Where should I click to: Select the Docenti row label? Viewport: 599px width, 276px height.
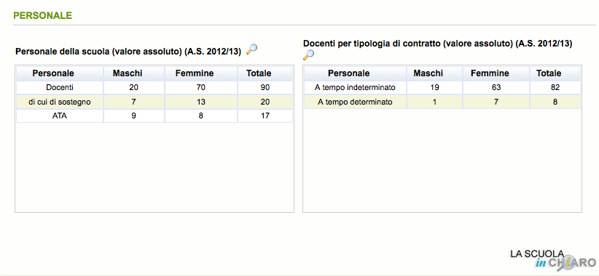(x=60, y=88)
